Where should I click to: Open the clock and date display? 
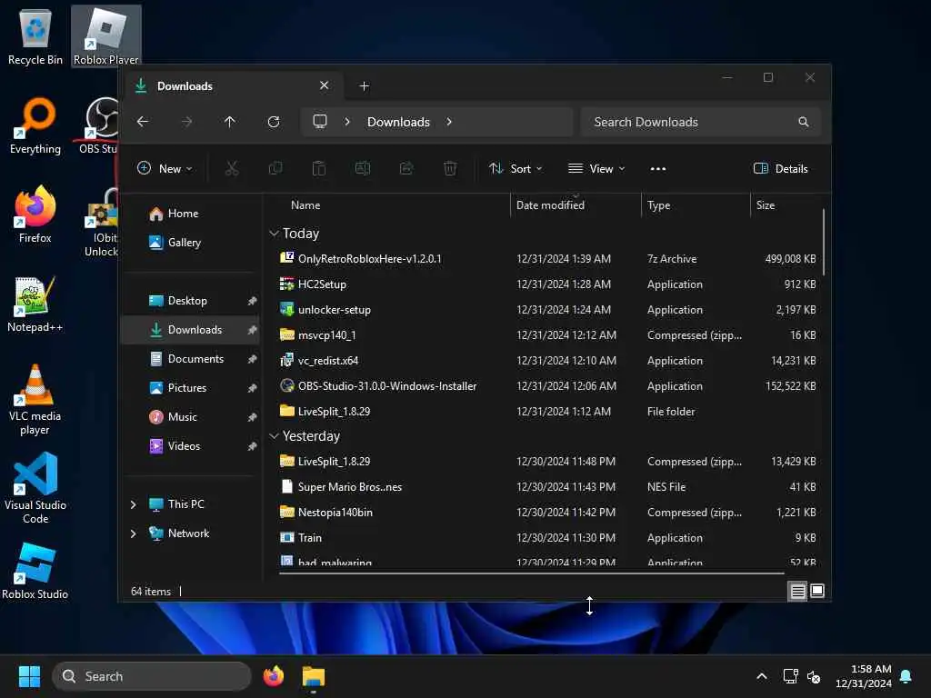click(x=864, y=676)
